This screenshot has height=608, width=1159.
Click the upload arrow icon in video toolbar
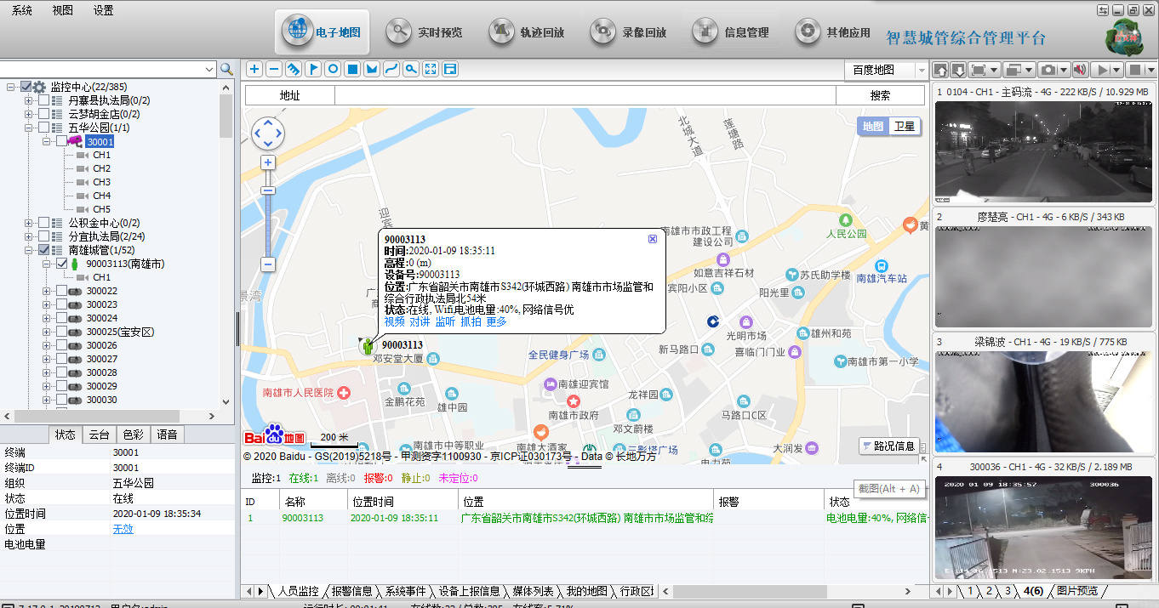click(x=941, y=70)
